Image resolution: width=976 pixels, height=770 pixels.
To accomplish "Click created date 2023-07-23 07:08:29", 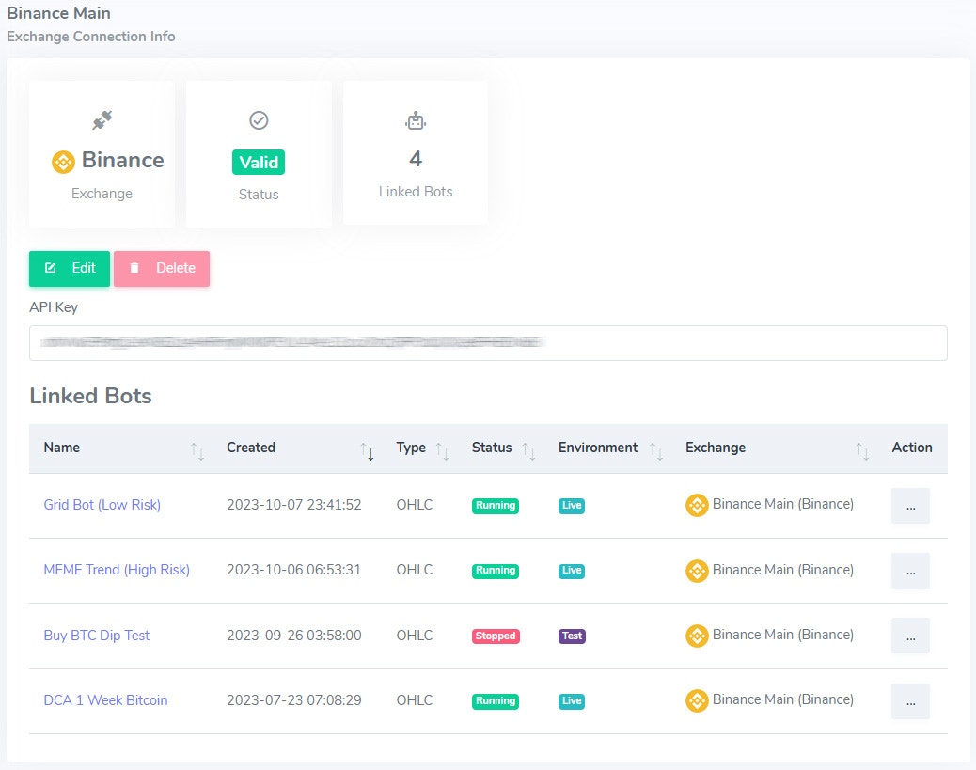I will (293, 700).
